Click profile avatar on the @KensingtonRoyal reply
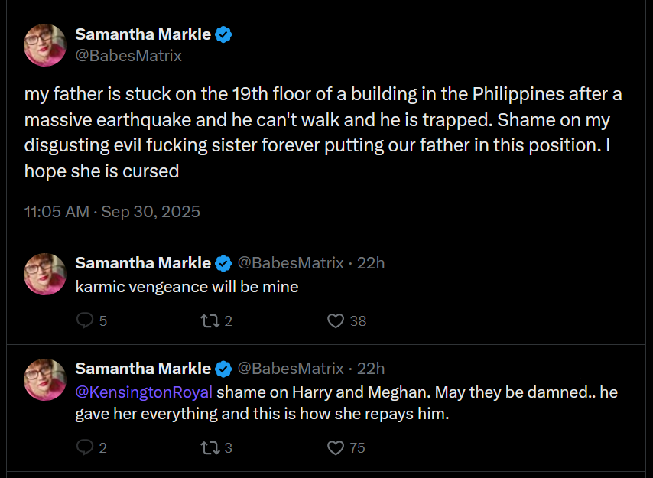Screen dimensions: 653x478 pos(45,379)
